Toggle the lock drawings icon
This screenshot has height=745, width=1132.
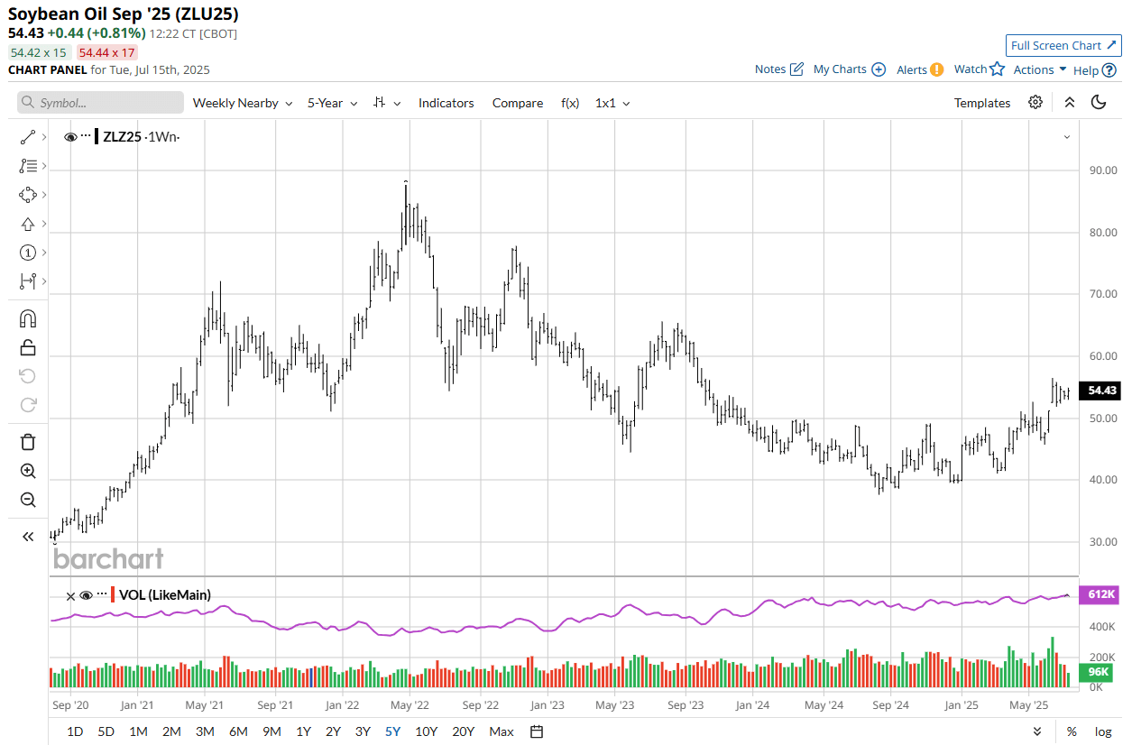[27, 347]
